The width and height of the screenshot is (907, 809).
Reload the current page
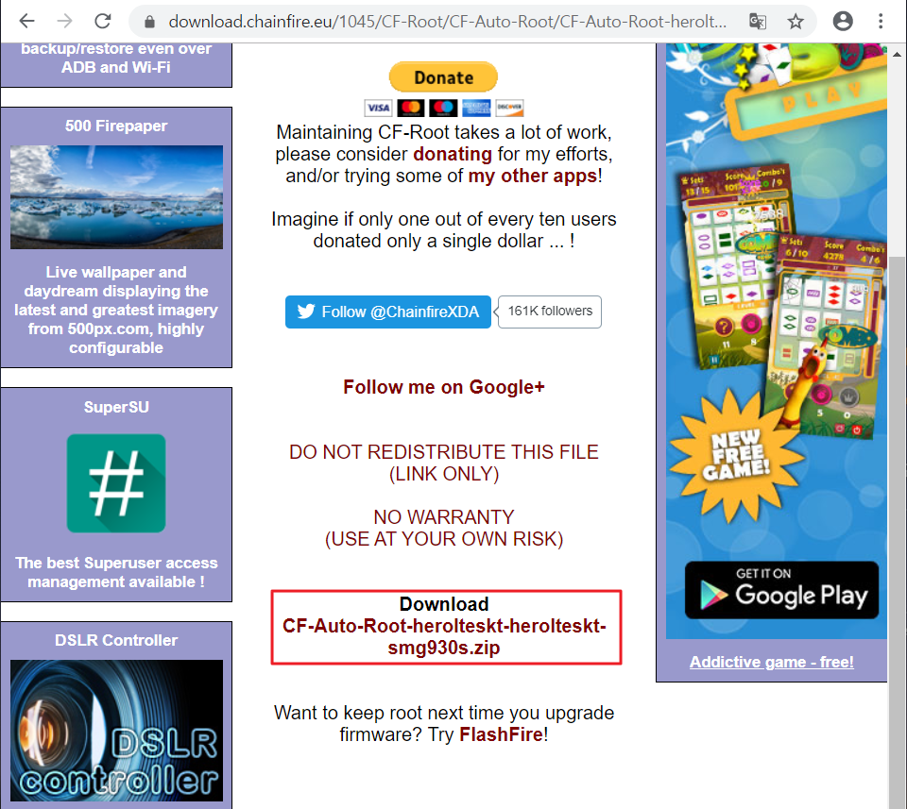[103, 22]
